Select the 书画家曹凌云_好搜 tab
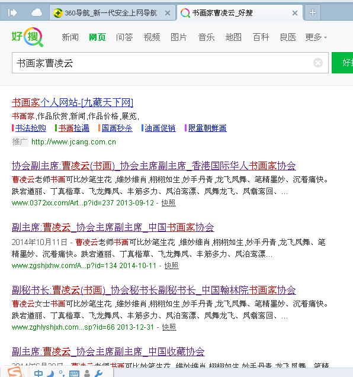Screen dimensions: 353x377 click(240, 13)
